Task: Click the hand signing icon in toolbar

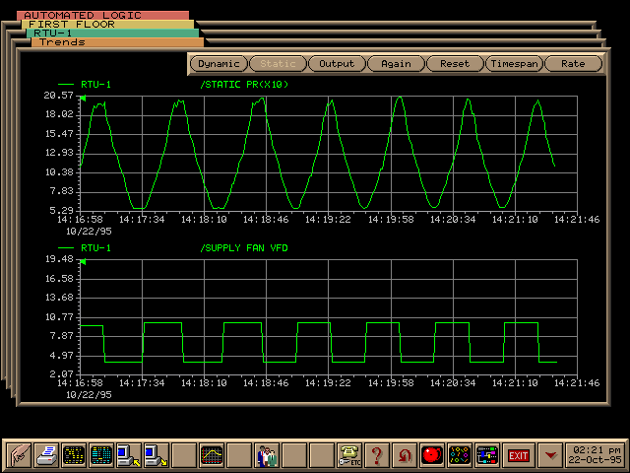Action: (20, 455)
